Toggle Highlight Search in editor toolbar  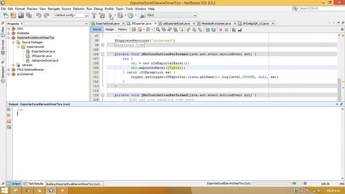click(175, 30)
